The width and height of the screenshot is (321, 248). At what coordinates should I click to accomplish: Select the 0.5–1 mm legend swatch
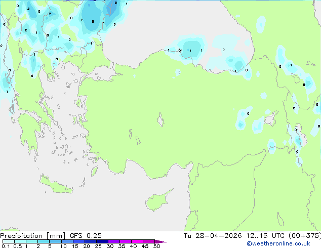tap(20, 241)
